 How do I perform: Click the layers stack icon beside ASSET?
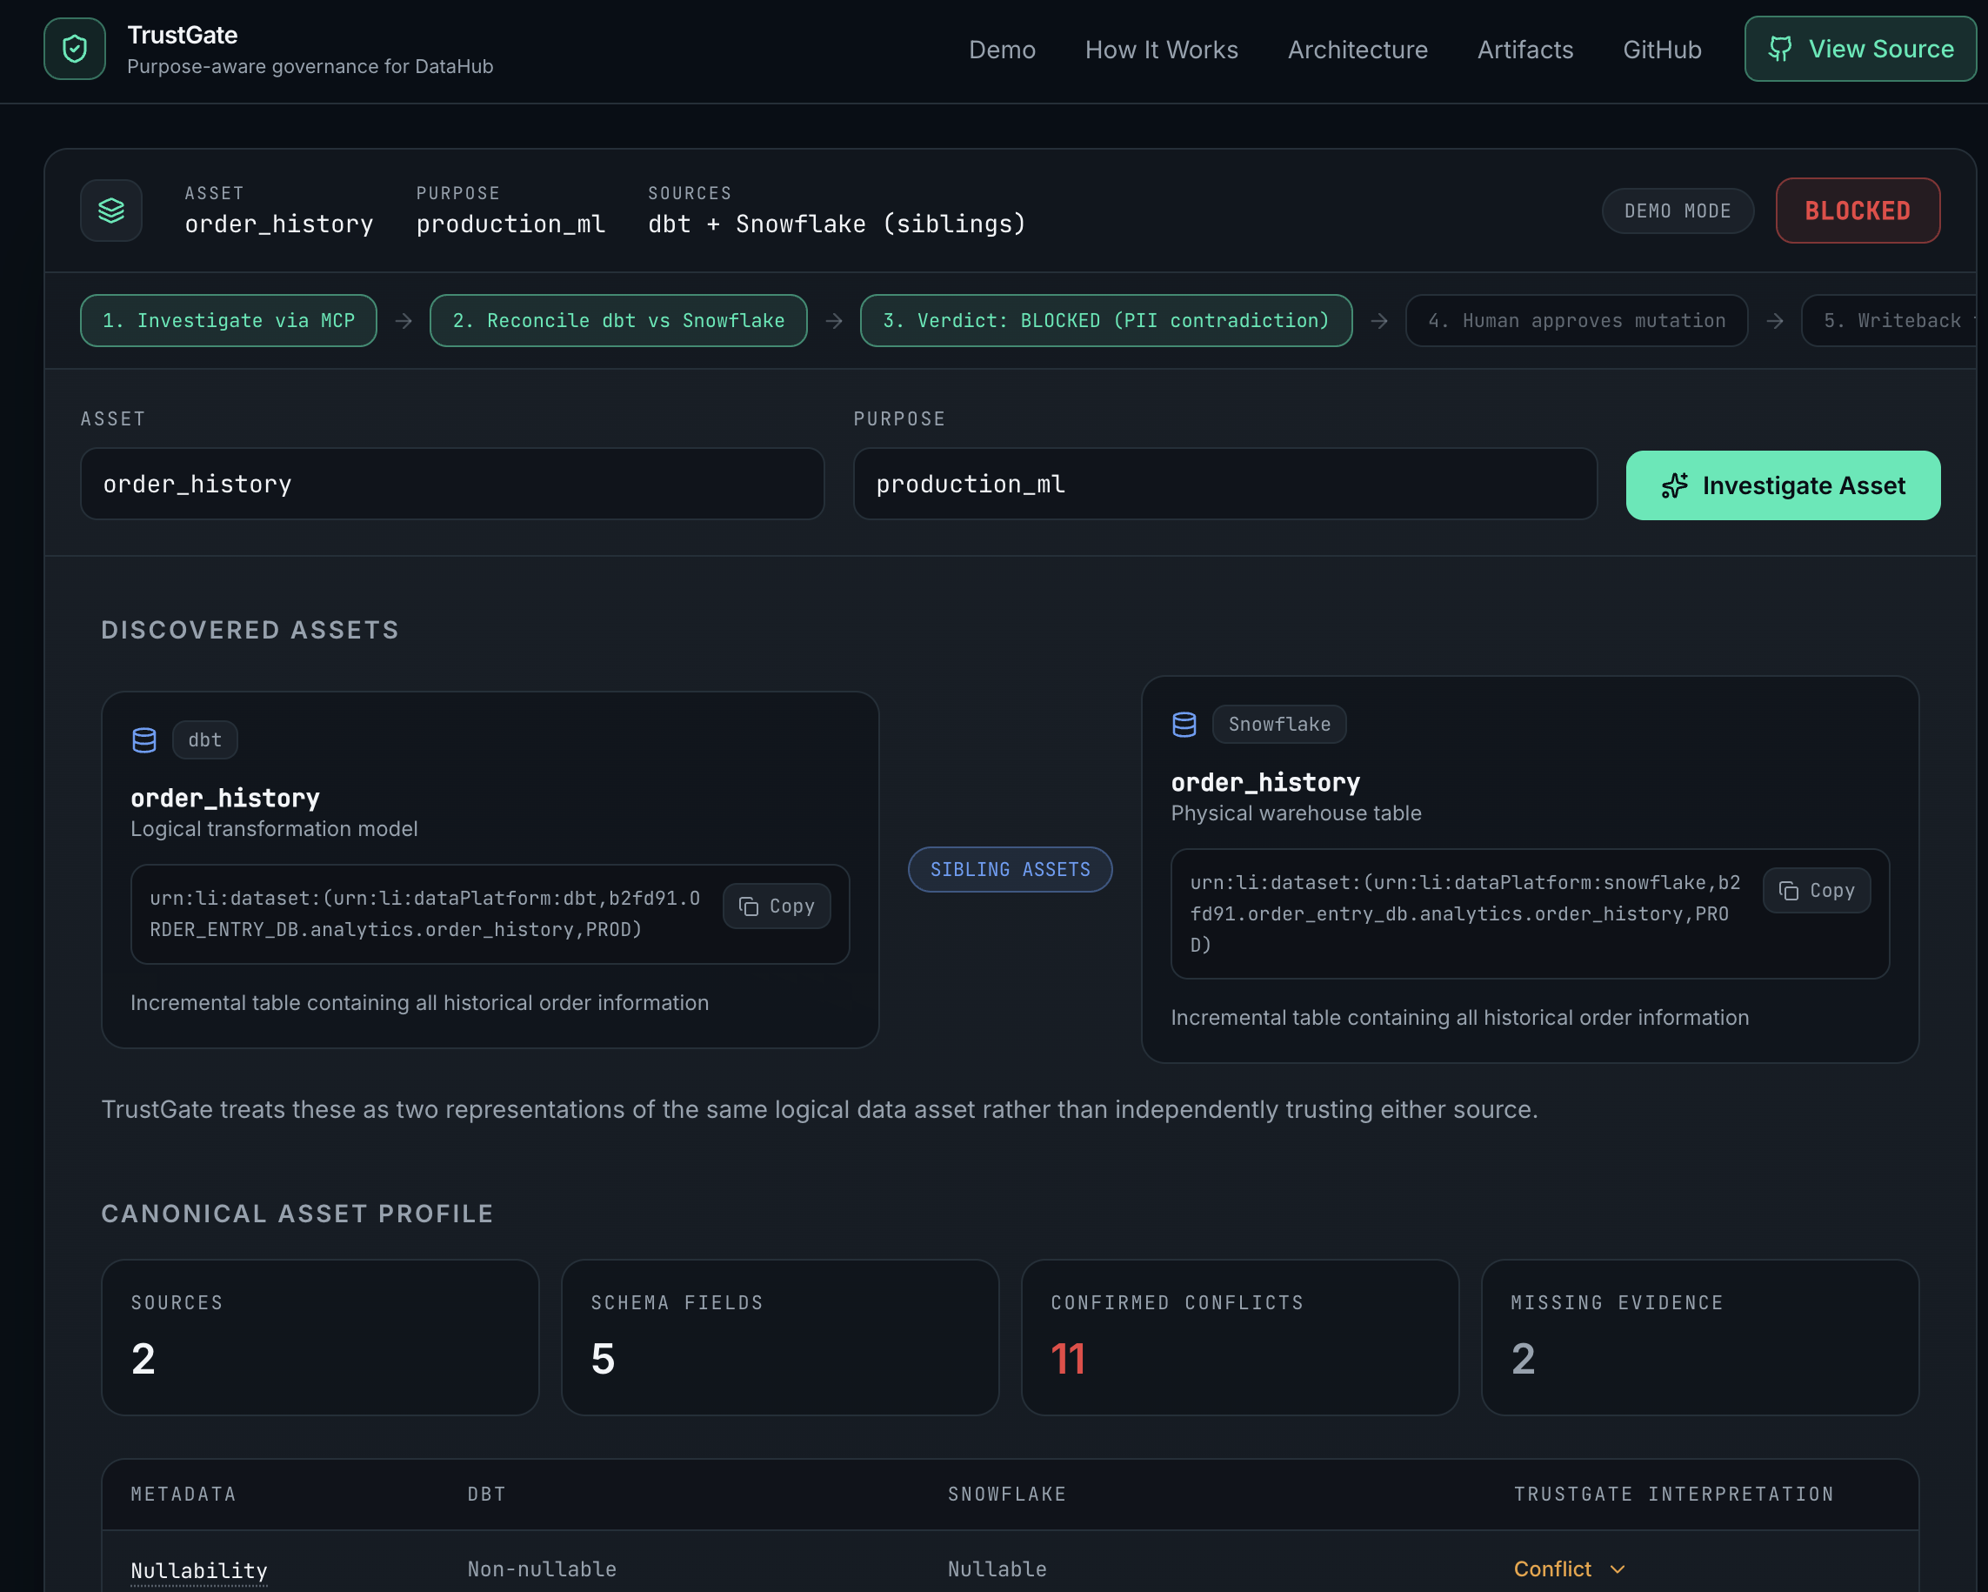pyautogui.click(x=111, y=211)
